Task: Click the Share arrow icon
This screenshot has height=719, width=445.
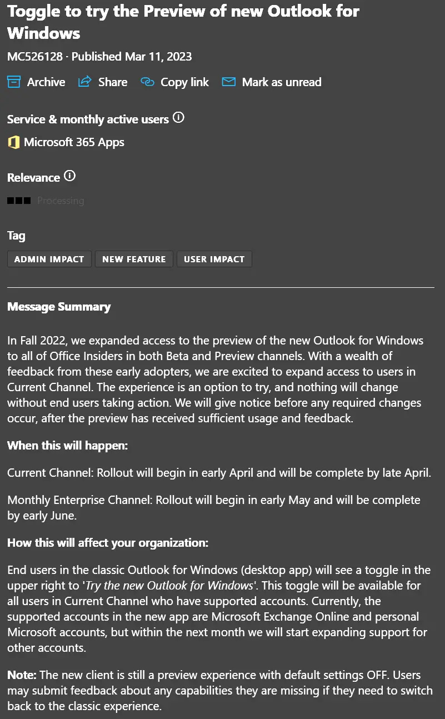Action: tap(84, 82)
